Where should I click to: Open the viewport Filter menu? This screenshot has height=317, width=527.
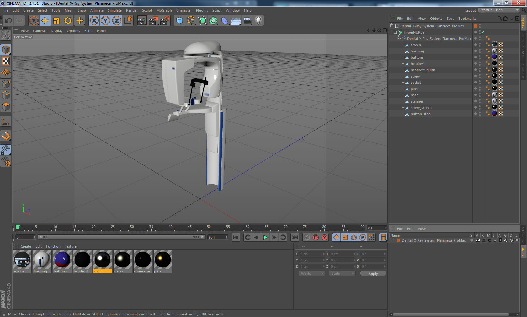88,31
